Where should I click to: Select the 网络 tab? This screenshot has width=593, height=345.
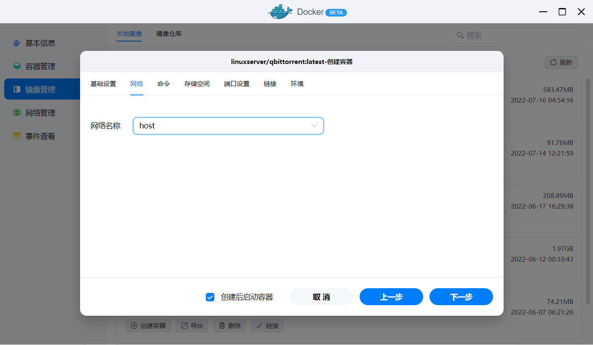(137, 84)
